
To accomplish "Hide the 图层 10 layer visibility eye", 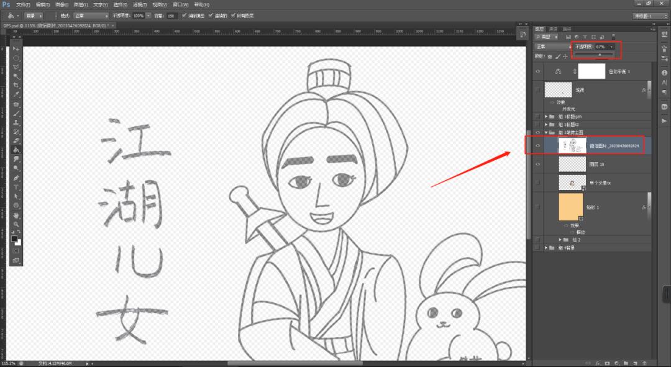I will click(x=538, y=164).
